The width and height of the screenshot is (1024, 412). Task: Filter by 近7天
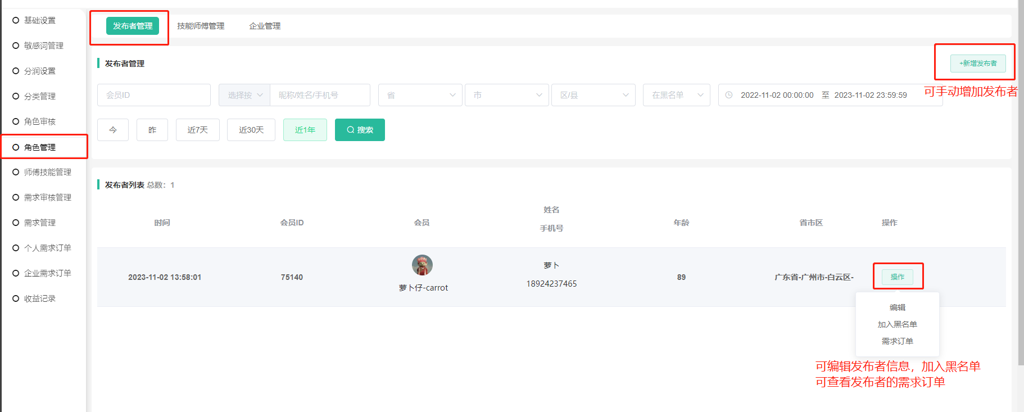tap(198, 130)
